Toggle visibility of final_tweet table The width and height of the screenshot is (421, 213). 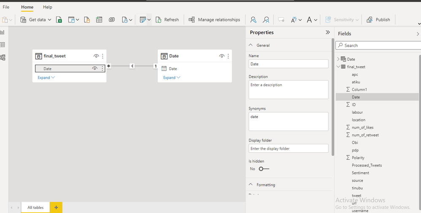coord(96,56)
